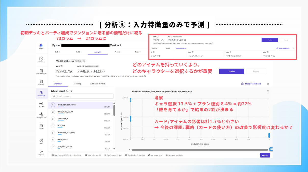Click the Numeric prediction status item
308x172 pixels.
[x=175, y=155]
